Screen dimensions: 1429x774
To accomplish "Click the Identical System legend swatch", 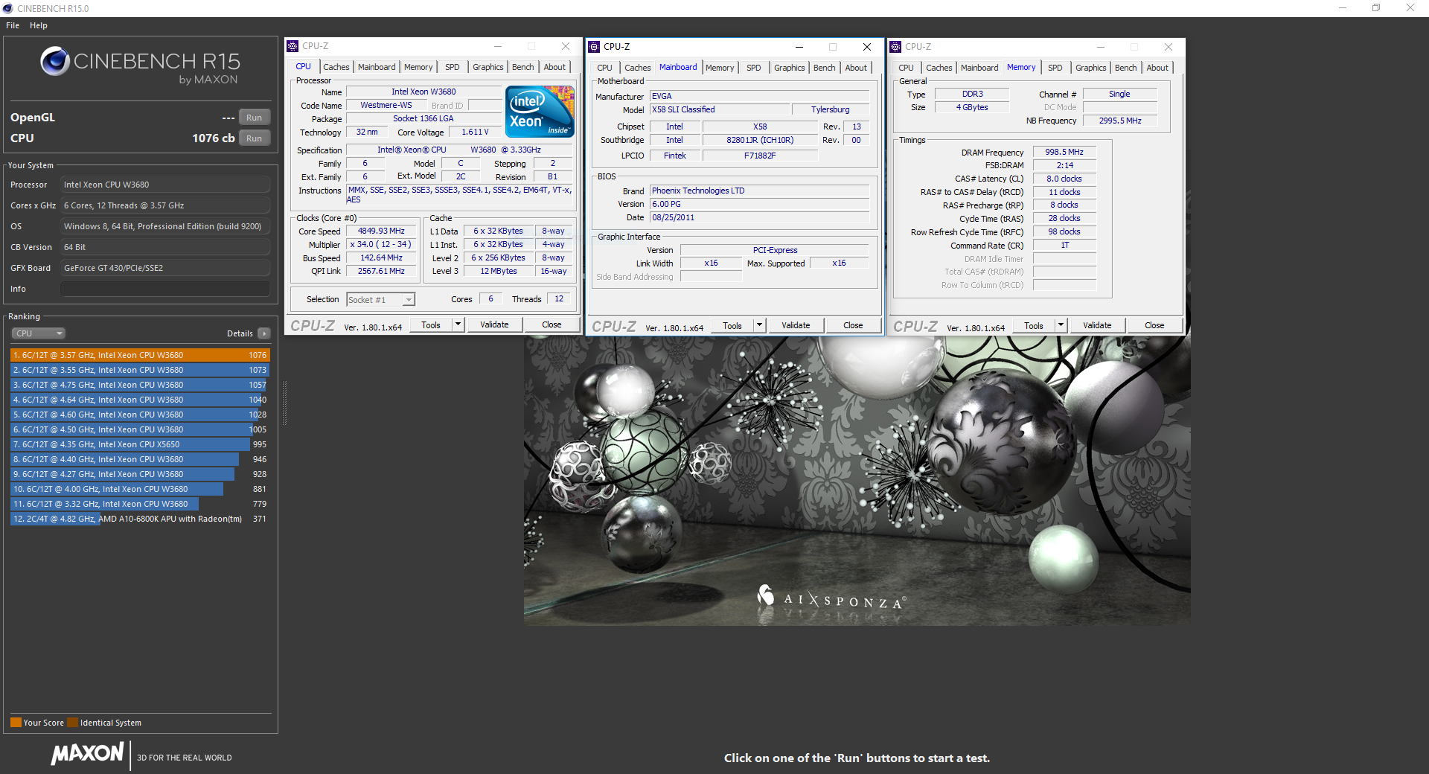I will [x=72, y=722].
